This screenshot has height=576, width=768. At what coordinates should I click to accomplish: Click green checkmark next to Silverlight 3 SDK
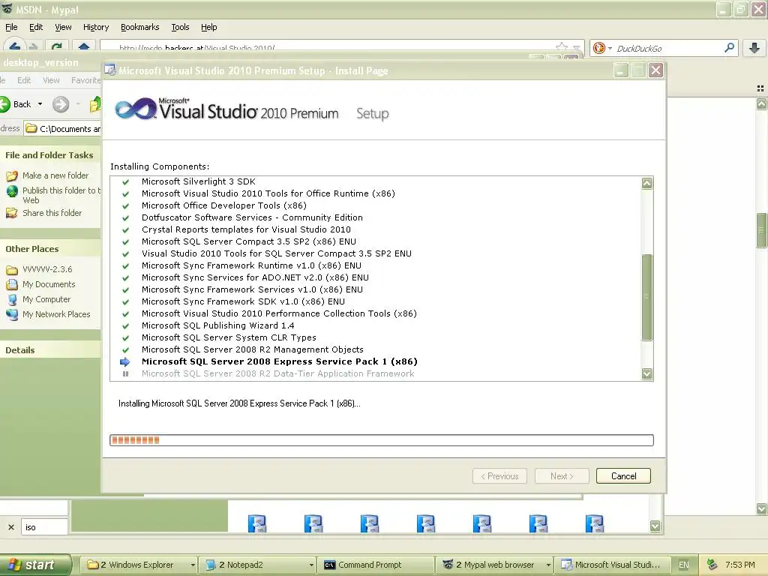point(125,181)
